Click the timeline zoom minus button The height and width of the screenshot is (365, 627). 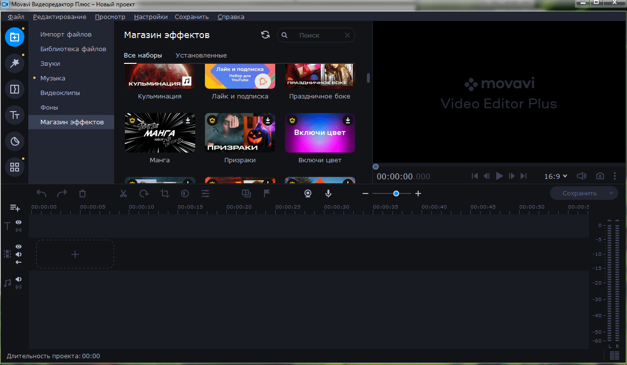pyautogui.click(x=365, y=193)
